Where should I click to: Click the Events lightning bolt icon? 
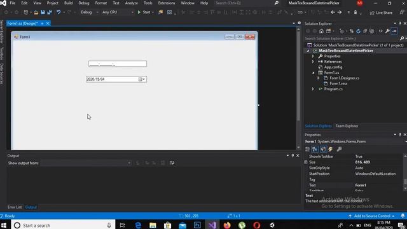pyautogui.click(x=331, y=149)
